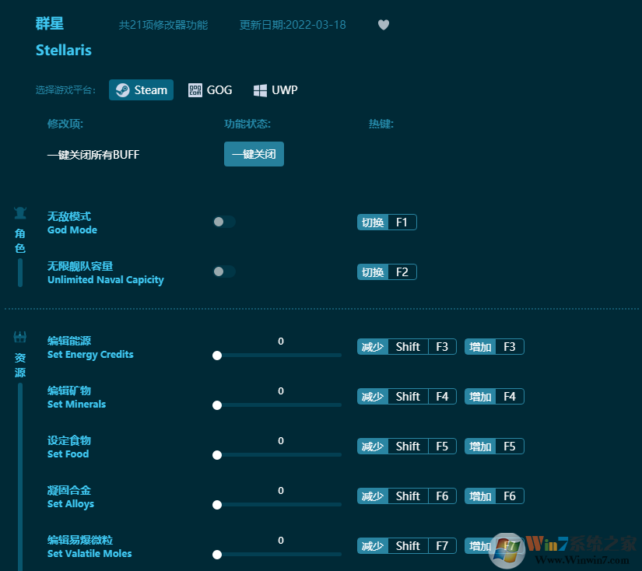The width and height of the screenshot is (642, 571).
Task: Click 减少 button for Set Energy Credits
Action: [x=373, y=346]
